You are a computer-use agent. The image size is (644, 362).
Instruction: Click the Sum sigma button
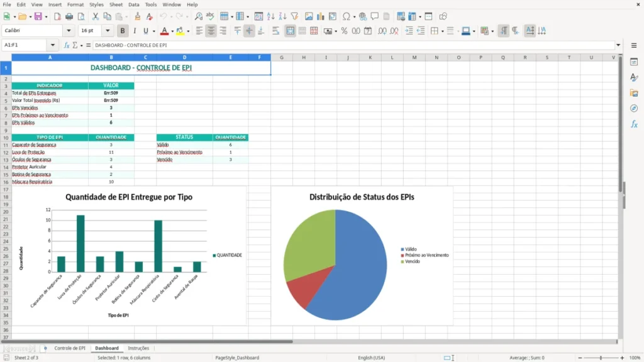click(x=75, y=45)
